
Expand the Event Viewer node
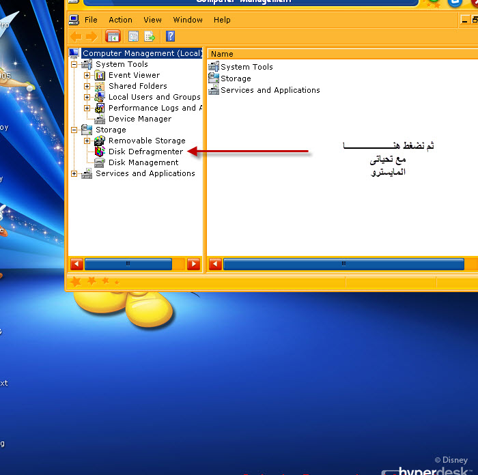click(87, 75)
